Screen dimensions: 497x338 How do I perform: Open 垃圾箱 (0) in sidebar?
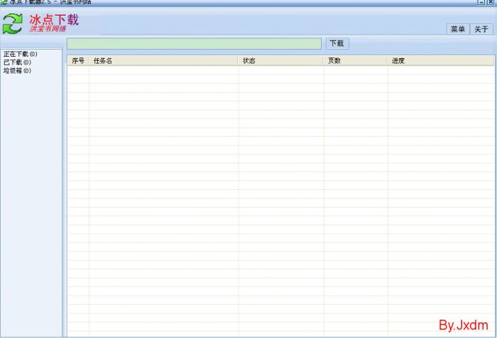(17, 71)
